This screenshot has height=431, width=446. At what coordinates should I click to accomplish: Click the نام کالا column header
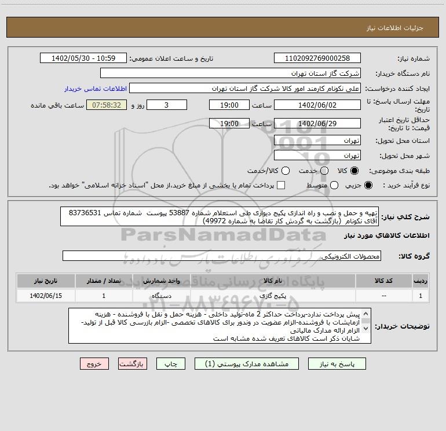click(273, 281)
